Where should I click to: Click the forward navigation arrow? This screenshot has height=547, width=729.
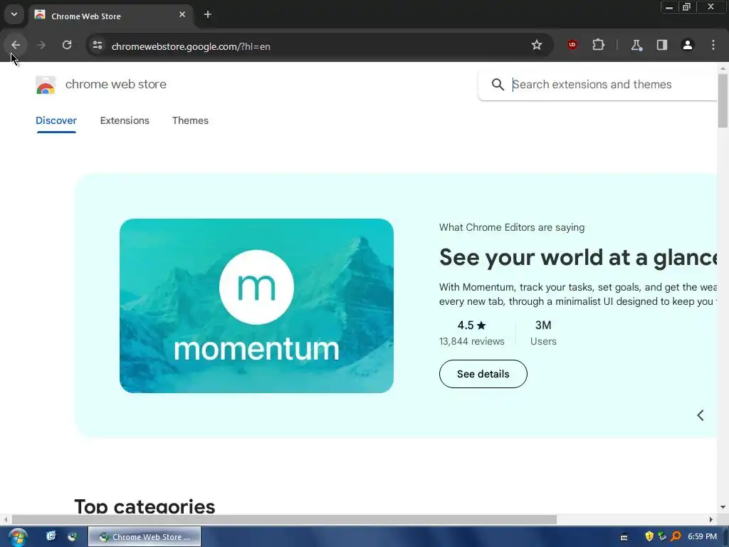pyautogui.click(x=41, y=45)
